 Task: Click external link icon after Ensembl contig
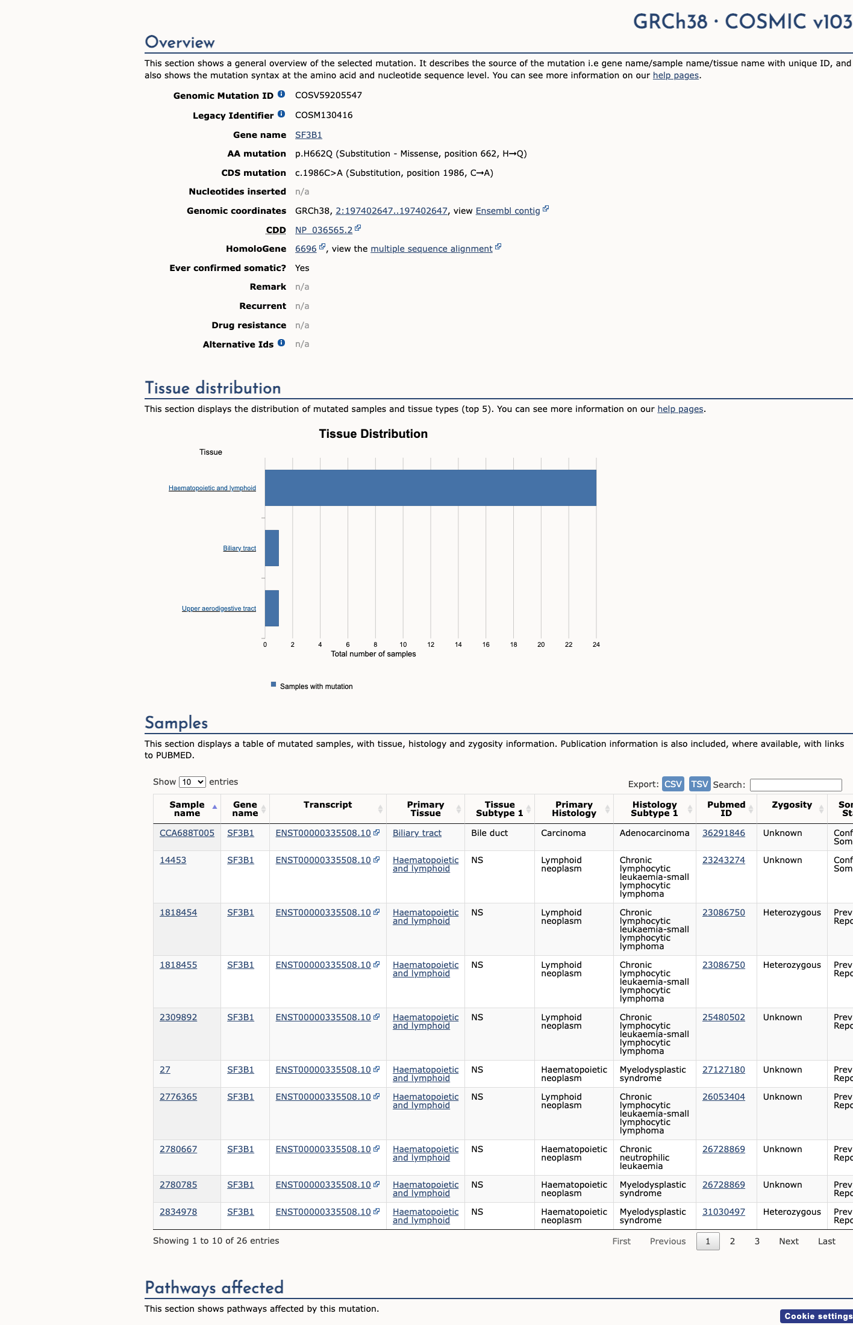(x=546, y=209)
